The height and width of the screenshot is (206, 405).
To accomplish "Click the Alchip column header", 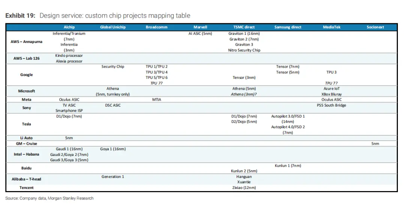I will pos(69,27).
